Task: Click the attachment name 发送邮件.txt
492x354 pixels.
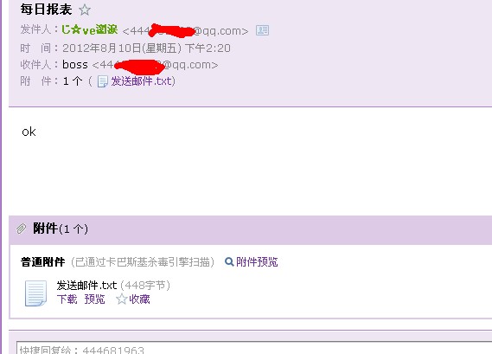Action: 86,286
